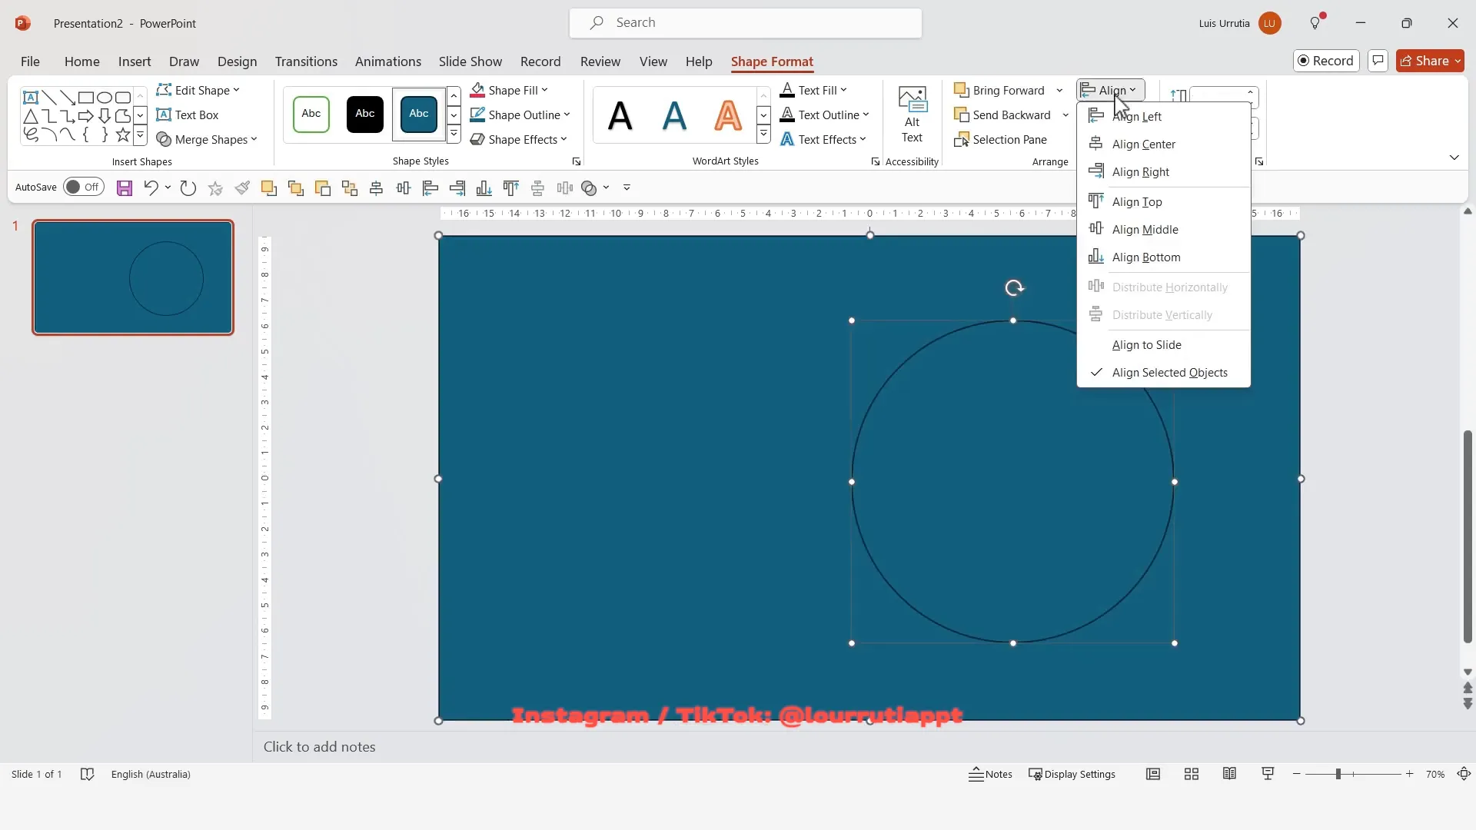
Task: Choose the right arrow shape
Action: tap(86, 116)
